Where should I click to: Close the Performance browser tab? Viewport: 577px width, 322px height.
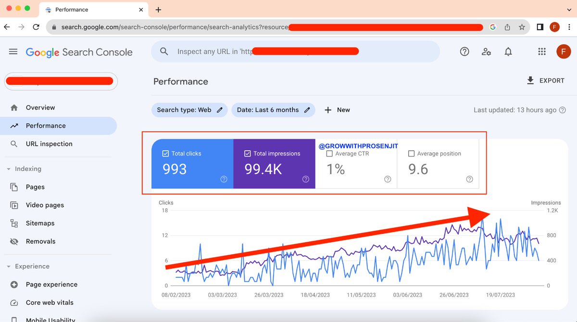coord(141,10)
